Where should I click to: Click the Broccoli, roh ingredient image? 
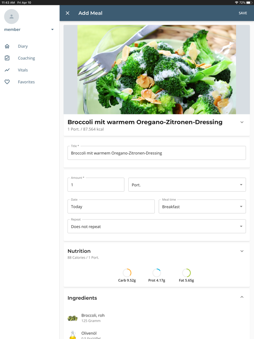pyautogui.click(x=73, y=318)
